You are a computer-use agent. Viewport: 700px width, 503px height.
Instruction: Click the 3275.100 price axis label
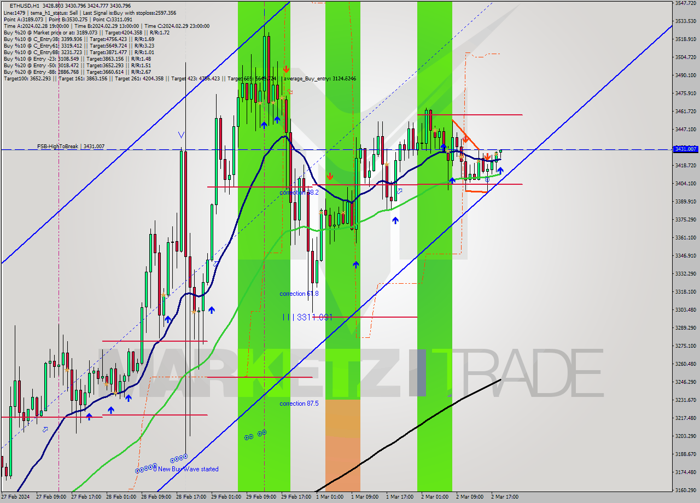(x=685, y=346)
